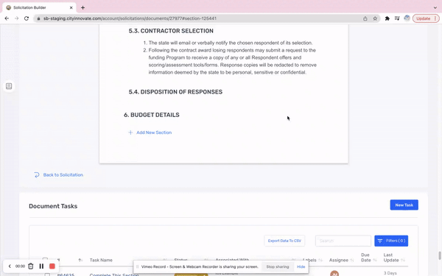Image resolution: width=442 pixels, height=276 pixels.
Task: Open the tab search chevron at the tab strip end
Action: coord(435,7)
